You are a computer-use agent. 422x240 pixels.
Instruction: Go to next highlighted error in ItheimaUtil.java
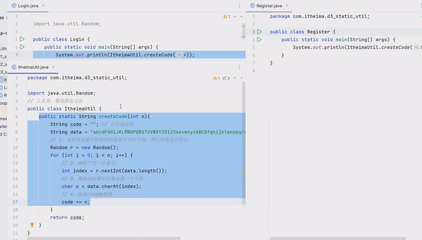click(242, 78)
